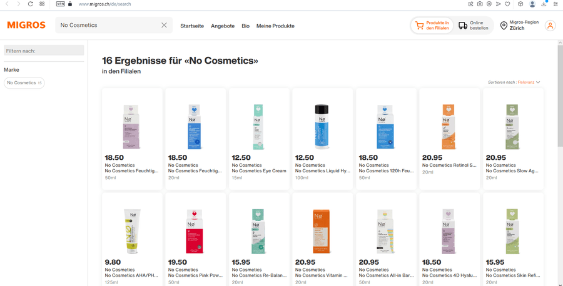The width and height of the screenshot is (563, 286).
Task: Click the Migros-Region location pin icon
Action: click(504, 26)
